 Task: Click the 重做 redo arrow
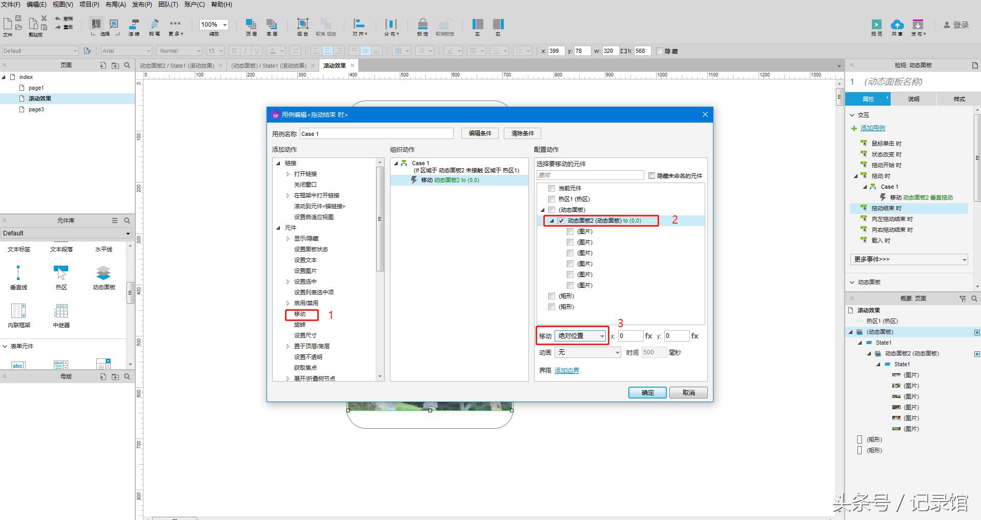58,27
